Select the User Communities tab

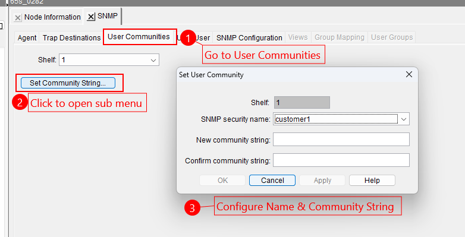[x=139, y=37]
